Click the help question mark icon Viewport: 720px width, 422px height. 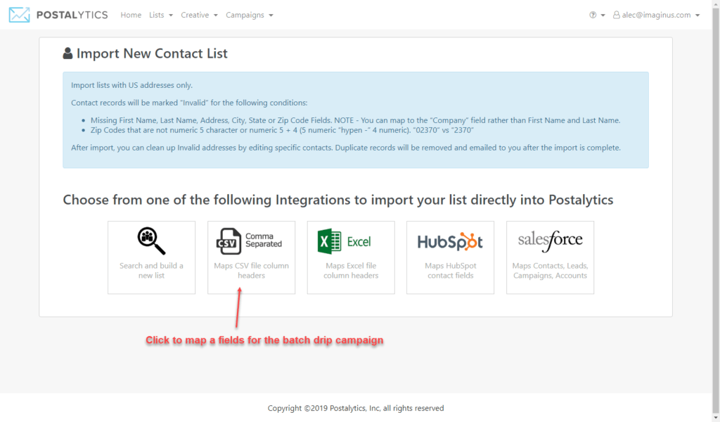tap(593, 15)
